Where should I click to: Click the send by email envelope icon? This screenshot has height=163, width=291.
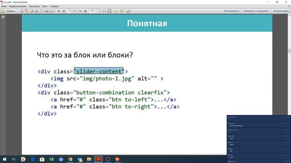52,11
